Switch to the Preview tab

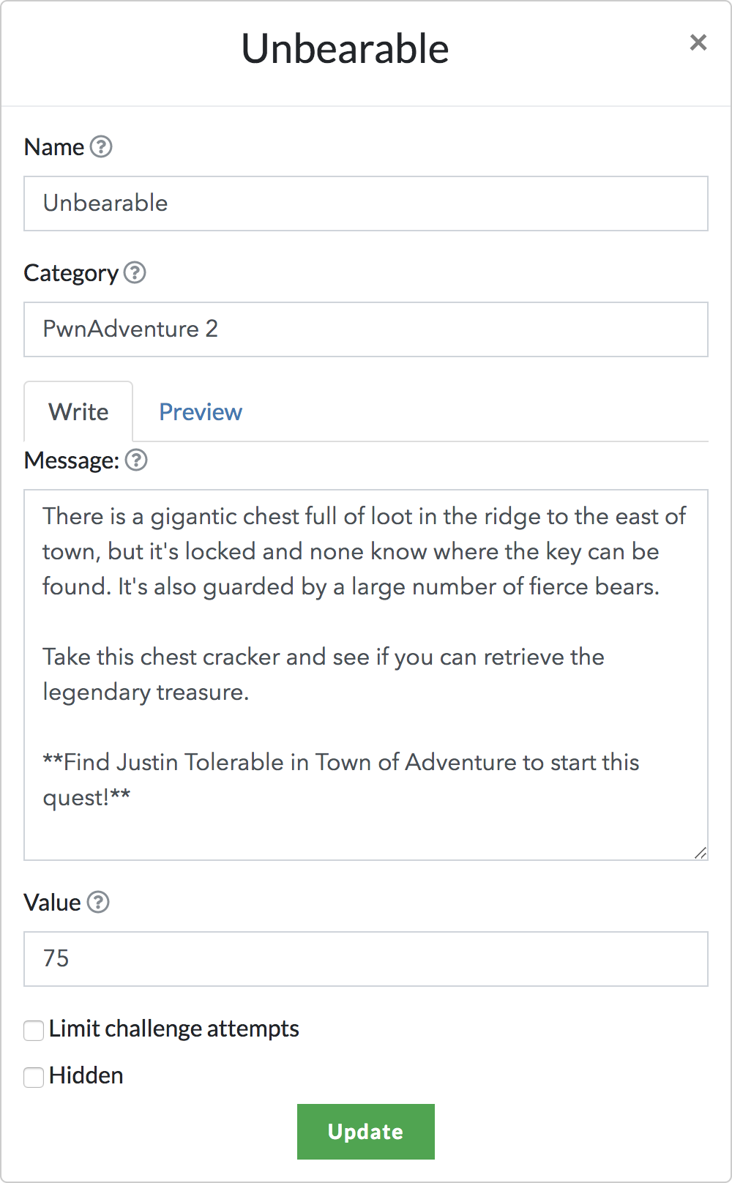[201, 412]
